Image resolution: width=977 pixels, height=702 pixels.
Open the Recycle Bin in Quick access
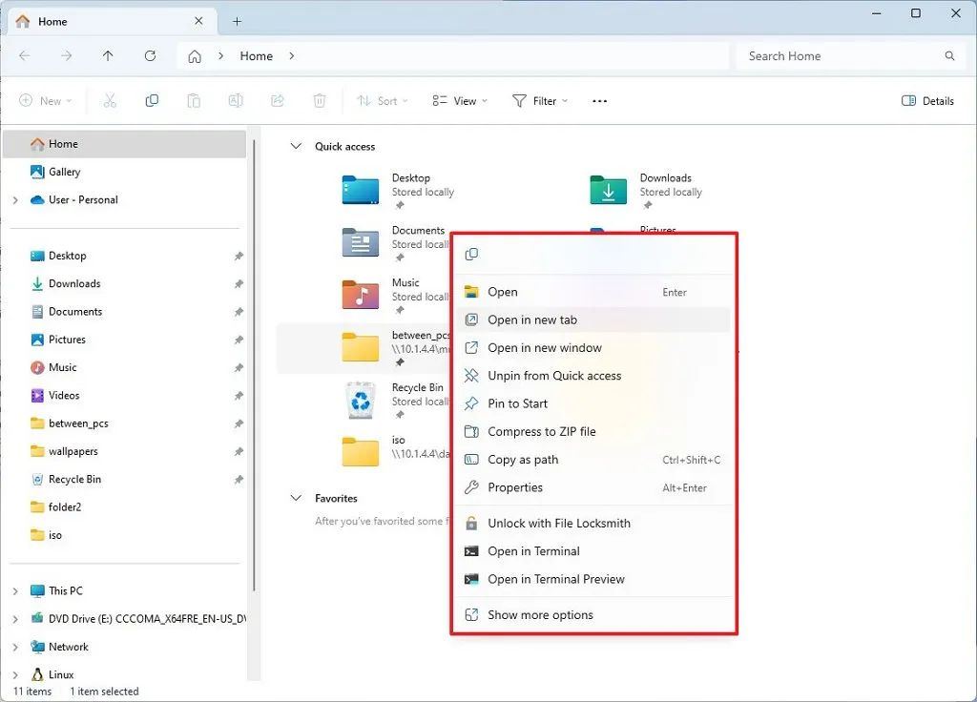(x=361, y=401)
